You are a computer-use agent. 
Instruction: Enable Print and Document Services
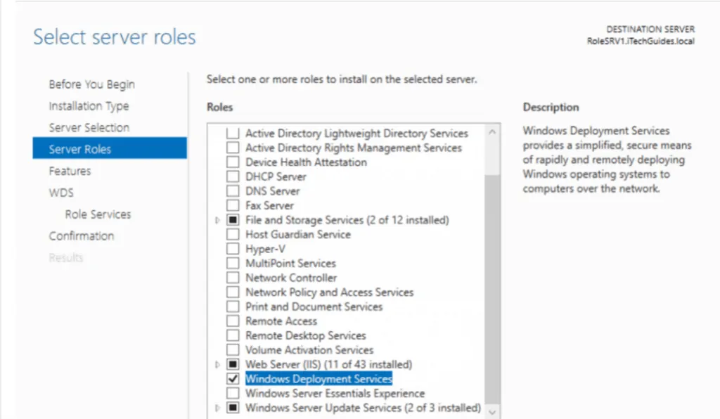coord(234,307)
